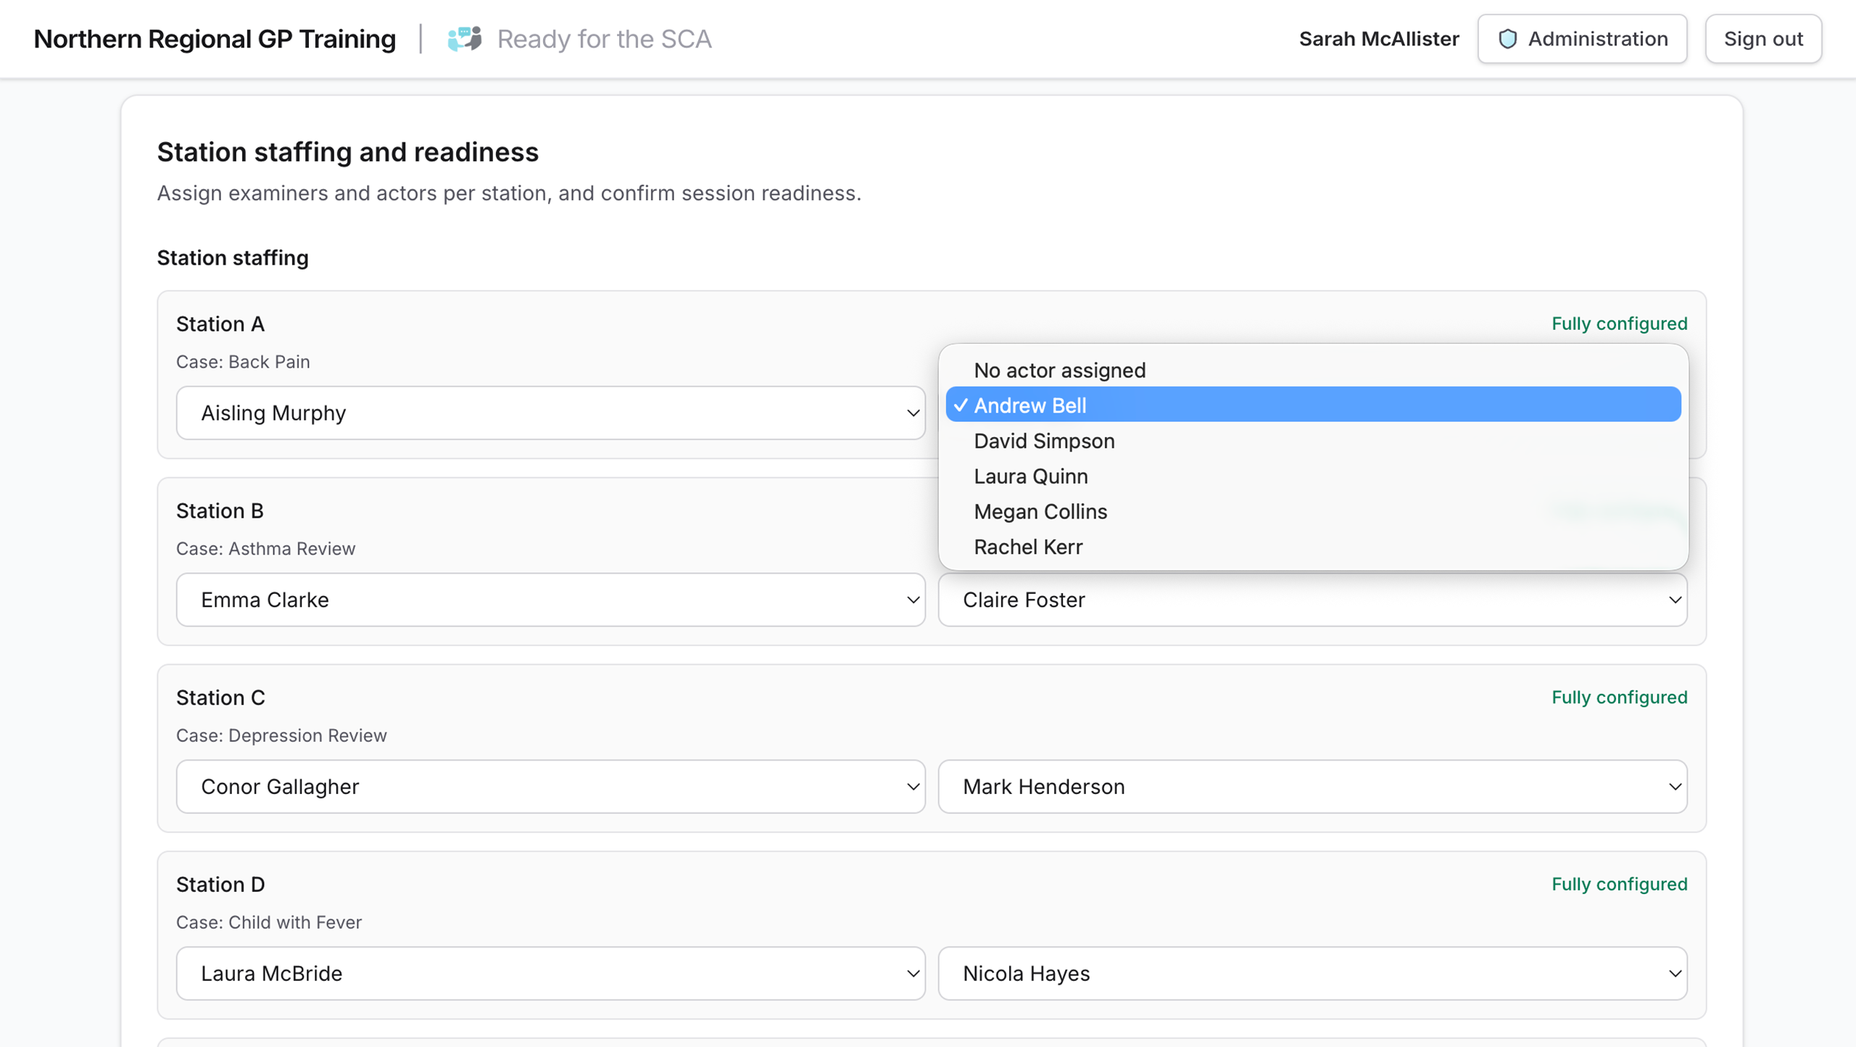Choose Megan Collins option
1856x1047 pixels.
(1040, 511)
